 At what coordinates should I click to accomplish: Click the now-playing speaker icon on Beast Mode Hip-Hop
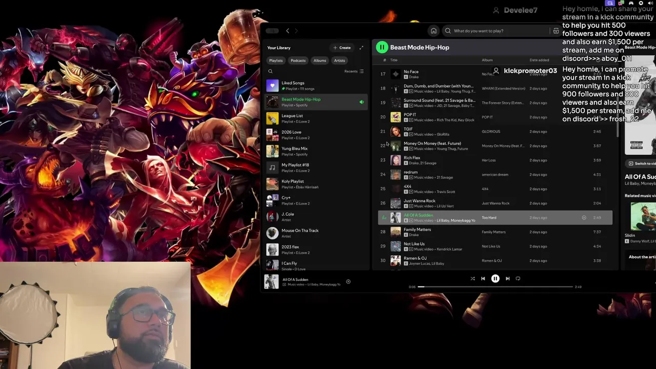click(361, 102)
